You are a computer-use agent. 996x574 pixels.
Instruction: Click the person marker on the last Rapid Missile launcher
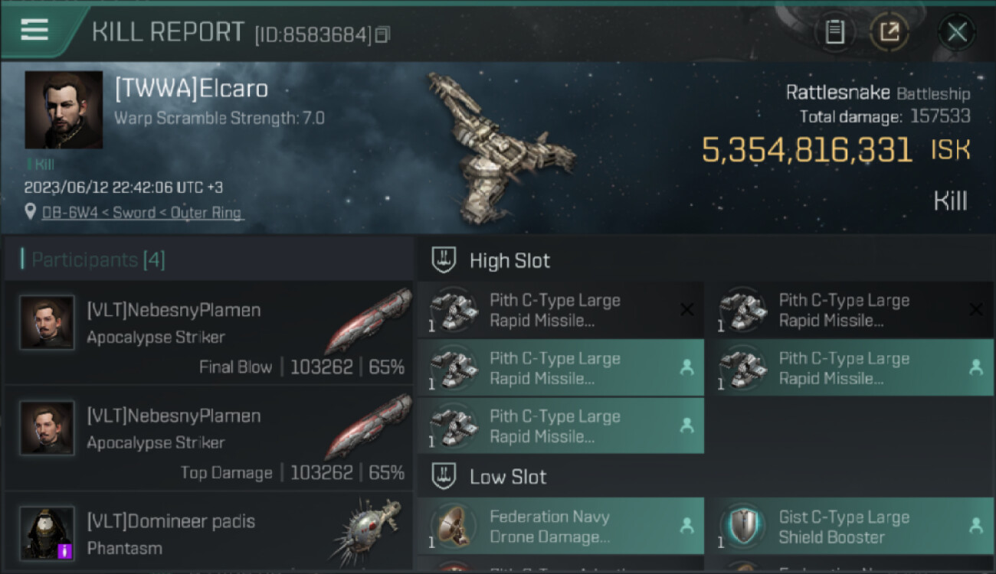pyautogui.click(x=686, y=425)
